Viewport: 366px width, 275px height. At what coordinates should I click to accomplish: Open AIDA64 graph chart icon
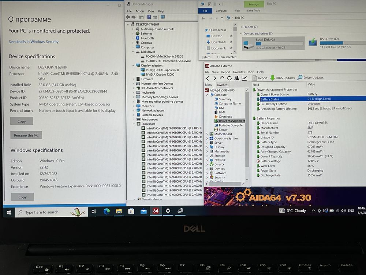click(x=244, y=78)
